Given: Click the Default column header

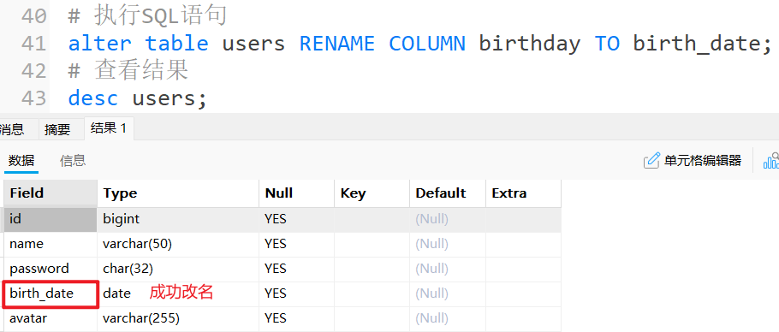Looking at the screenshot, I should (448, 193).
